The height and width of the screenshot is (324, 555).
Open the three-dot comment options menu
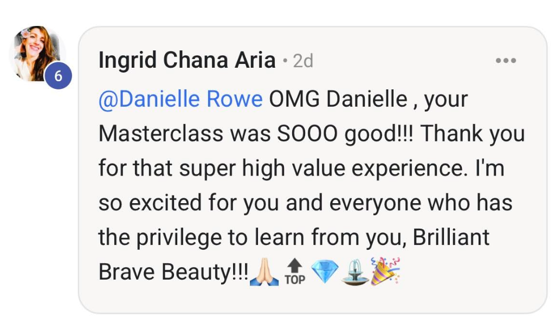pos(506,61)
